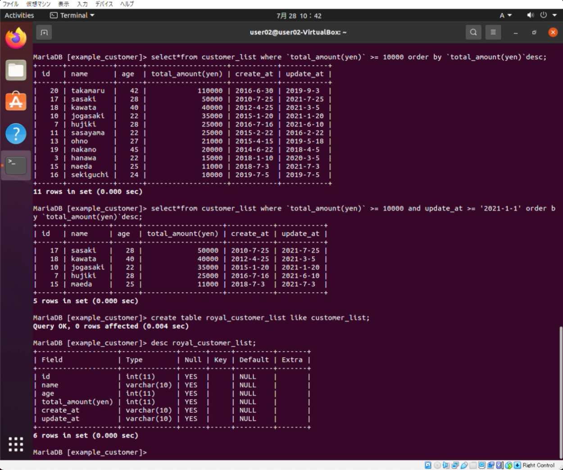The image size is (563, 470).
Task: Click VirtualBox USB device status icon
Action: click(x=464, y=466)
